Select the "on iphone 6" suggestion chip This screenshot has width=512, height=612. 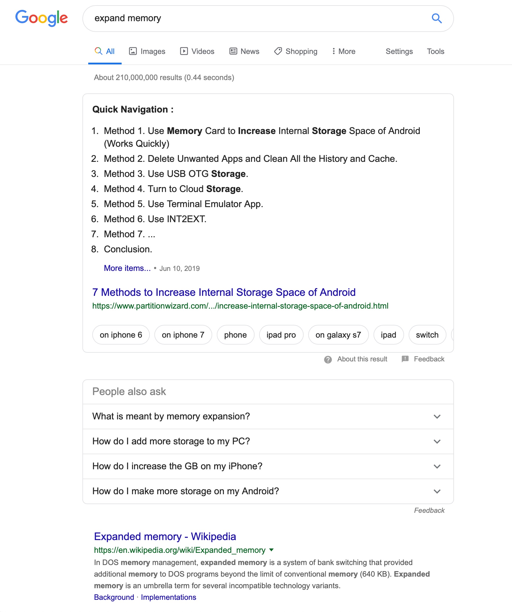[121, 335]
